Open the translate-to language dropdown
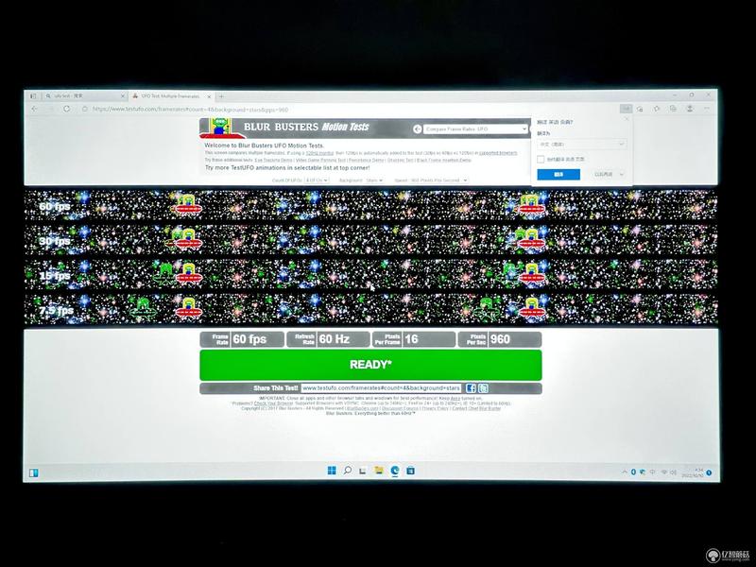 (x=581, y=145)
